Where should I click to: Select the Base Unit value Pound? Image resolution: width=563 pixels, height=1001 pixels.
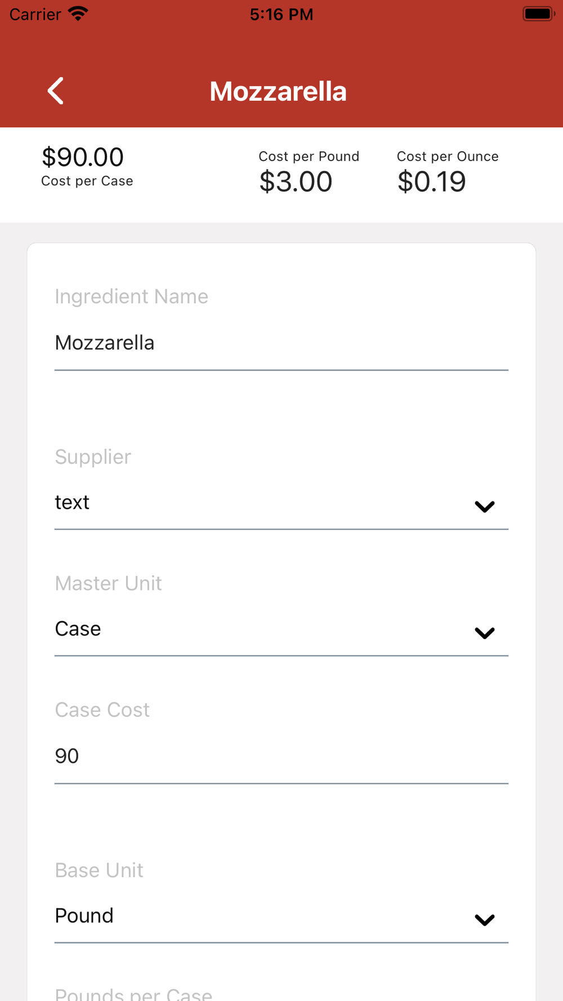(x=84, y=916)
